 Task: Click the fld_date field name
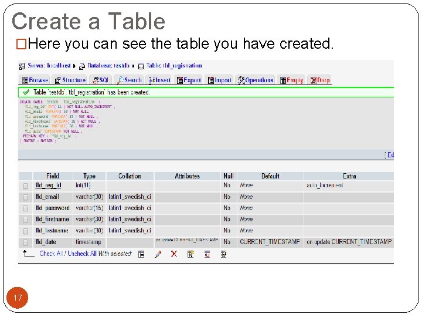tap(46, 242)
